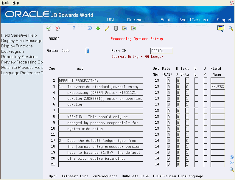Screen dimensions: 235x180
Task: Click the red X cancel icon
Action: click(x=57, y=28)
